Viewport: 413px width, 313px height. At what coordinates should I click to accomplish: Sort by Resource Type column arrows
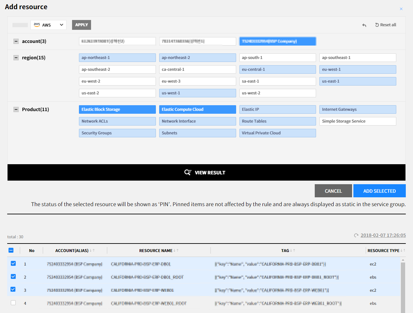tap(403, 251)
